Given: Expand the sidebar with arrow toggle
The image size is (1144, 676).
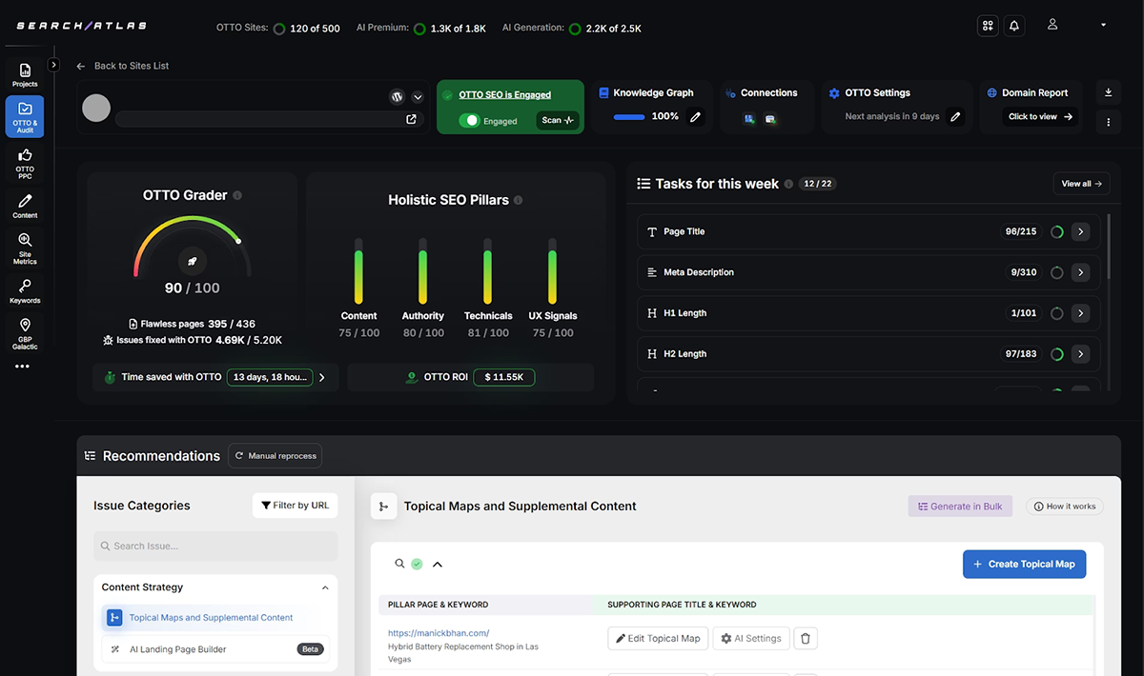Looking at the screenshot, I should click(x=54, y=65).
